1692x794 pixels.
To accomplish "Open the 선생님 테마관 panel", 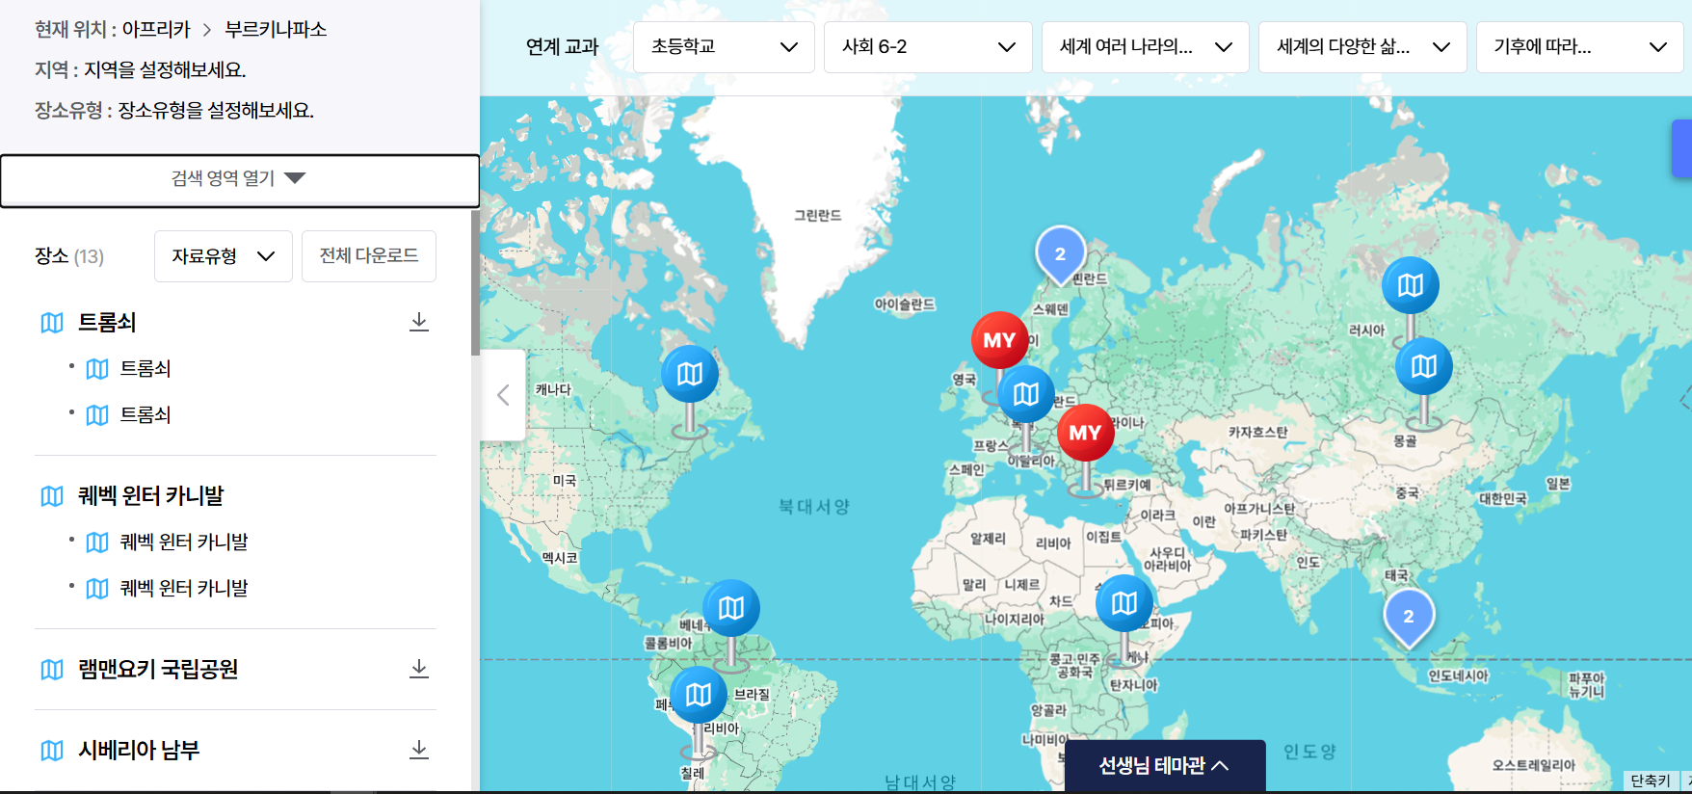I will point(1164,766).
